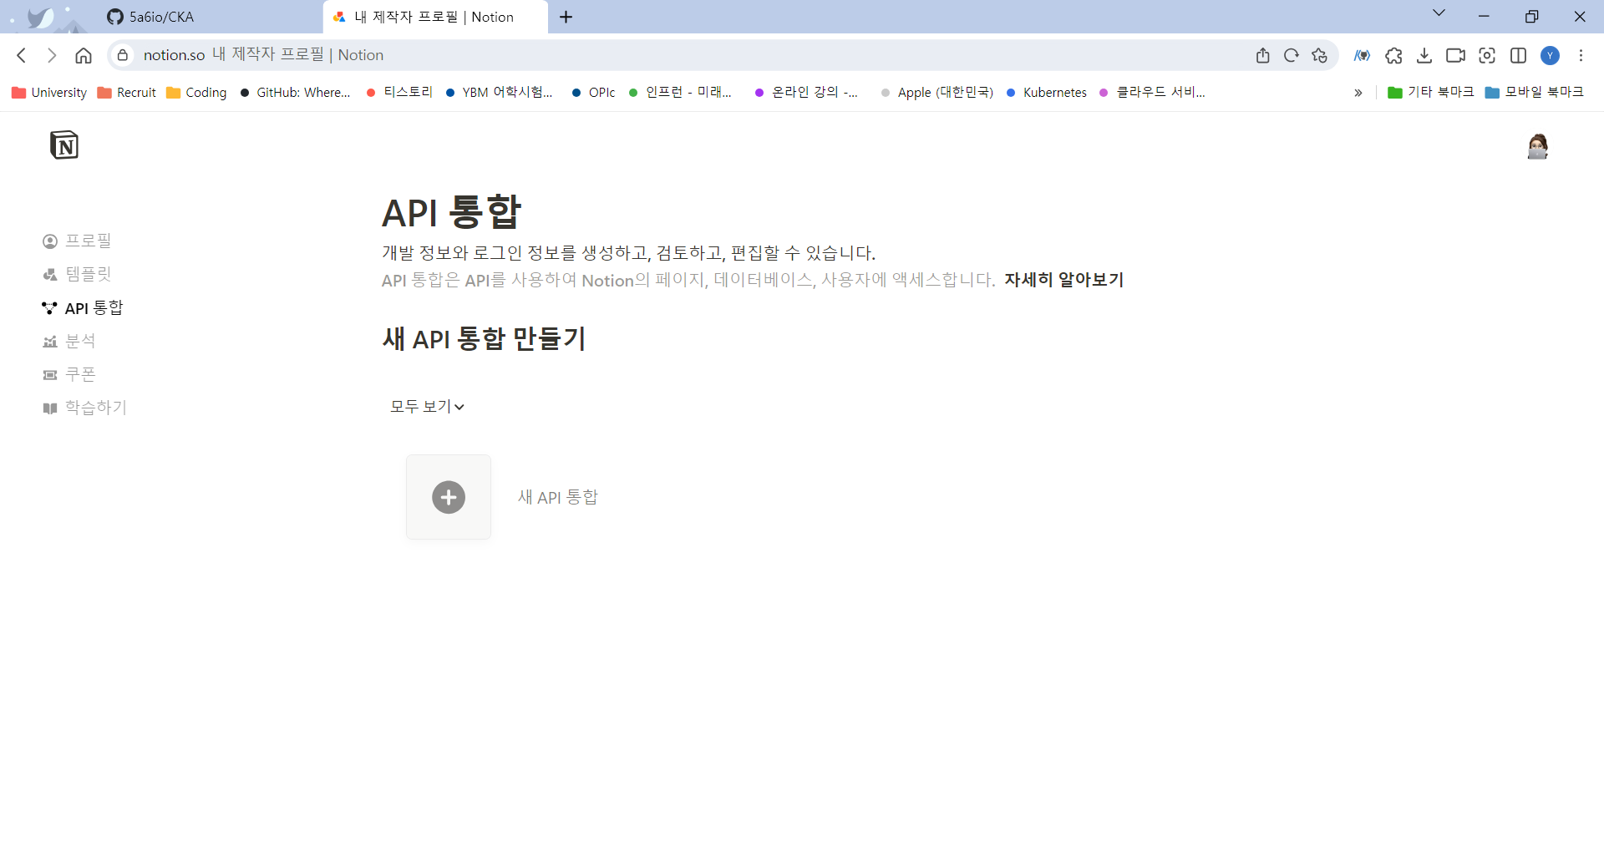The height and width of the screenshot is (852, 1604).
Task: Minimize the browser window
Action: (x=1484, y=17)
